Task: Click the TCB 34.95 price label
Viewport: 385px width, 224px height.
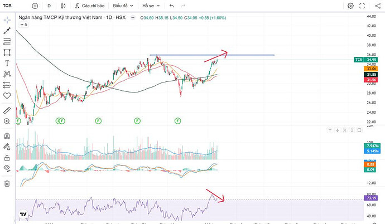Action: coord(366,60)
